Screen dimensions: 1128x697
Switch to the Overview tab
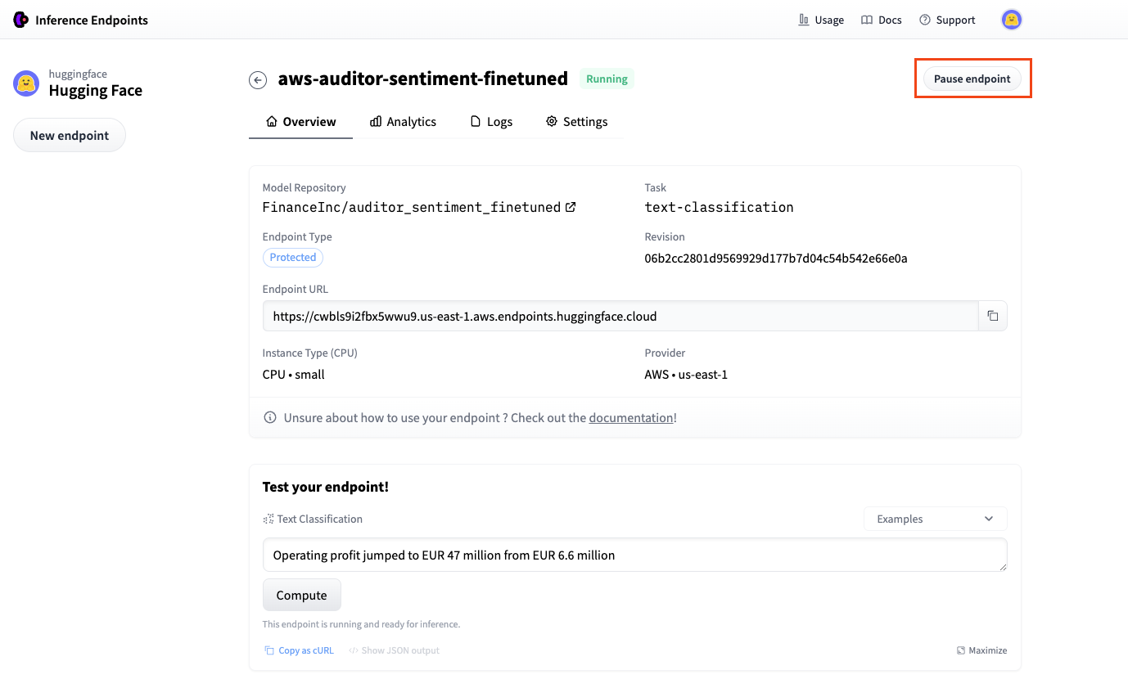pos(301,122)
